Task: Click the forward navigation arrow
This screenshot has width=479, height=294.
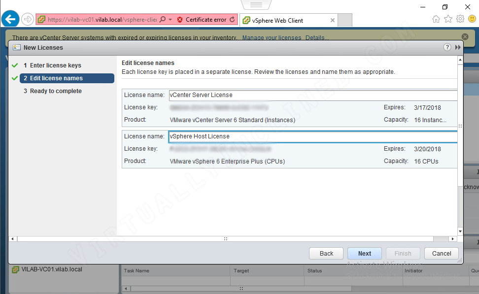Action: (x=28, y=19)
